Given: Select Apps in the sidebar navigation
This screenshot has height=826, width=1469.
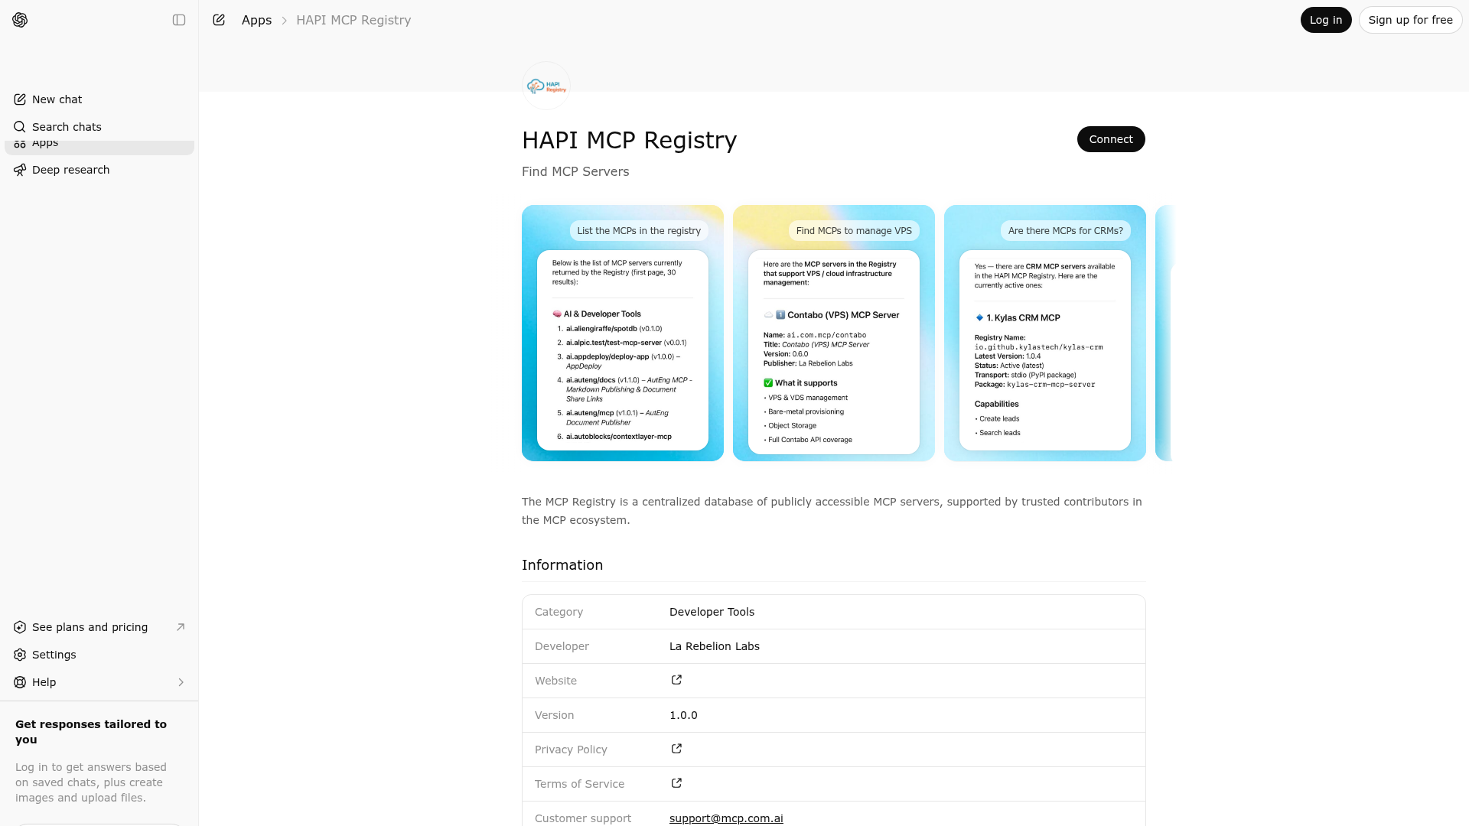Looking at the screenshot, I should (44, 142).
